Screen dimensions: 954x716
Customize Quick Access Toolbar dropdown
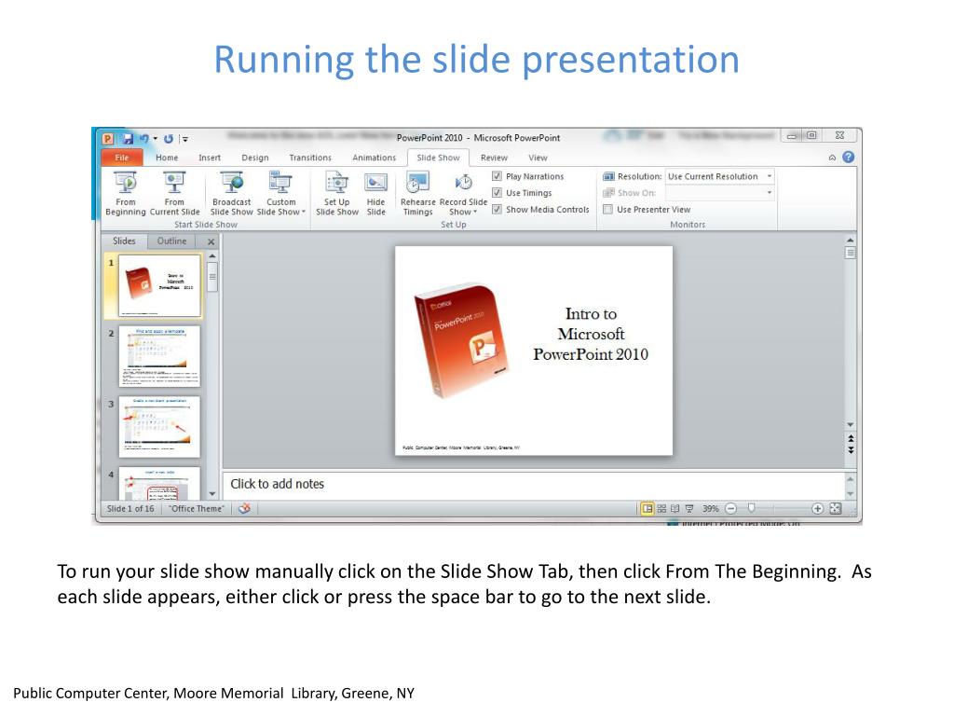185,140
